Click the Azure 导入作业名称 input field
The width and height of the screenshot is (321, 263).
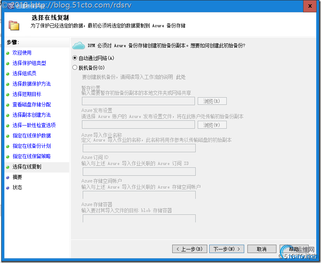[139, 148]
